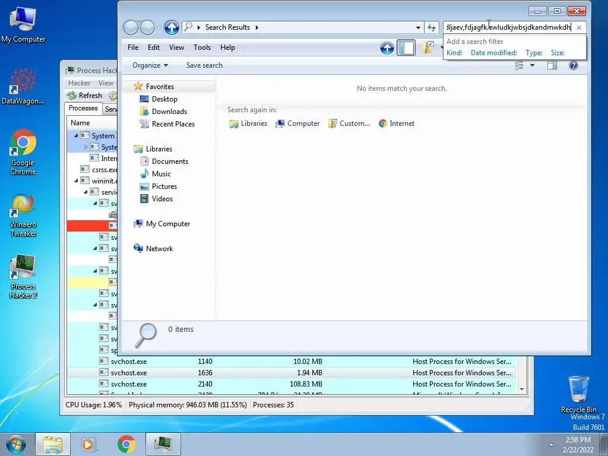This screenshot has height=456, width=608.
Task: Click the refresh button next to address bar
Action: [431, 27]
